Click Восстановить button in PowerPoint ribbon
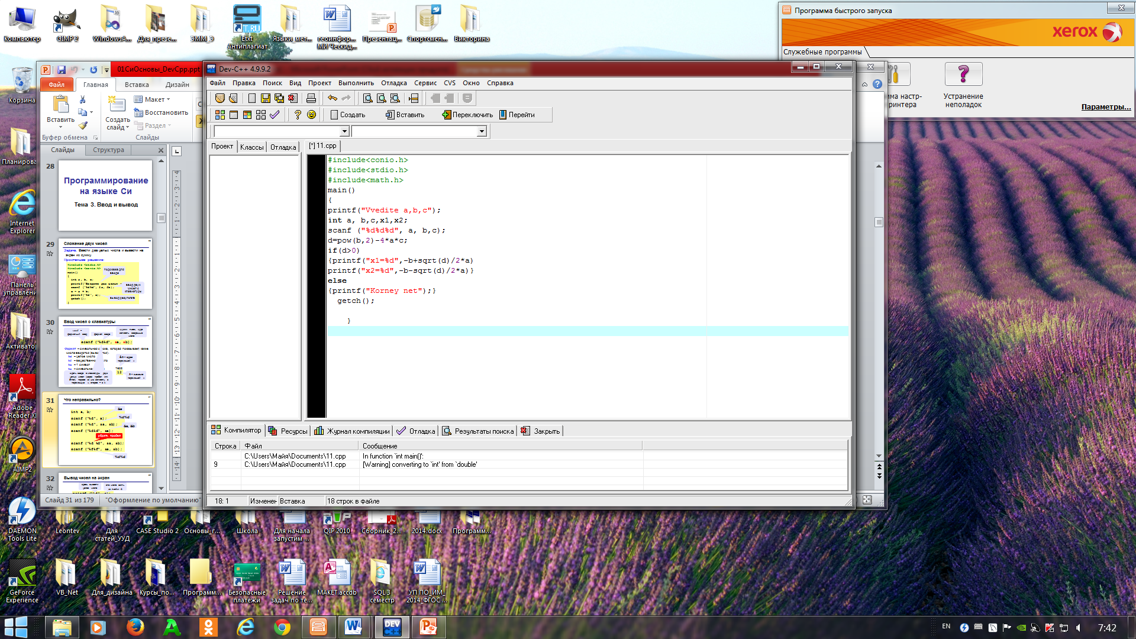 [x=161, y=112]
